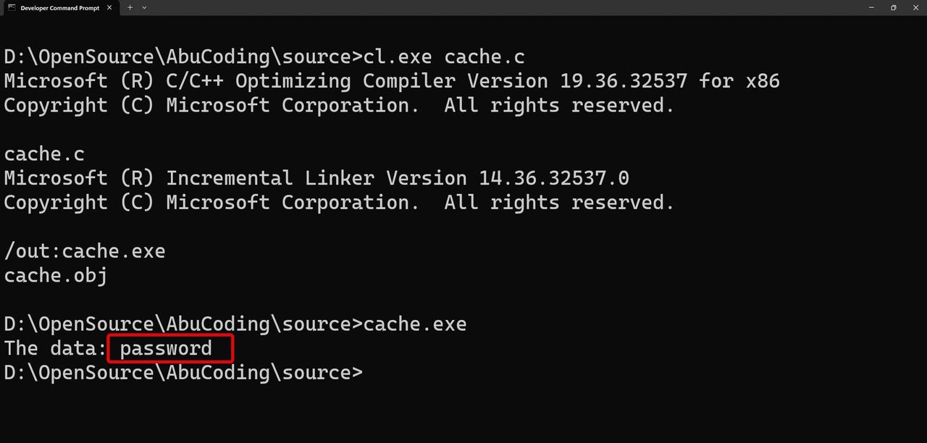Click the 'cl.exe cache.c' command text

coord(444,56)
